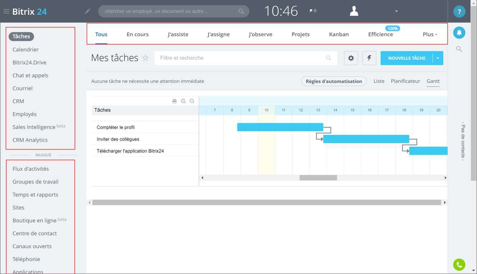Expand the Nouvelle tâche dropdown arrow
The width and height of the screenshot is (477, 274).
pyautogui.click(x=438, y=58)
